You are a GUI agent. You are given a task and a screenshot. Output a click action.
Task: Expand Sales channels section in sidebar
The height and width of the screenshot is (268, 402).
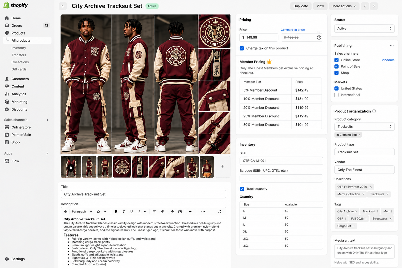point(47,120)
